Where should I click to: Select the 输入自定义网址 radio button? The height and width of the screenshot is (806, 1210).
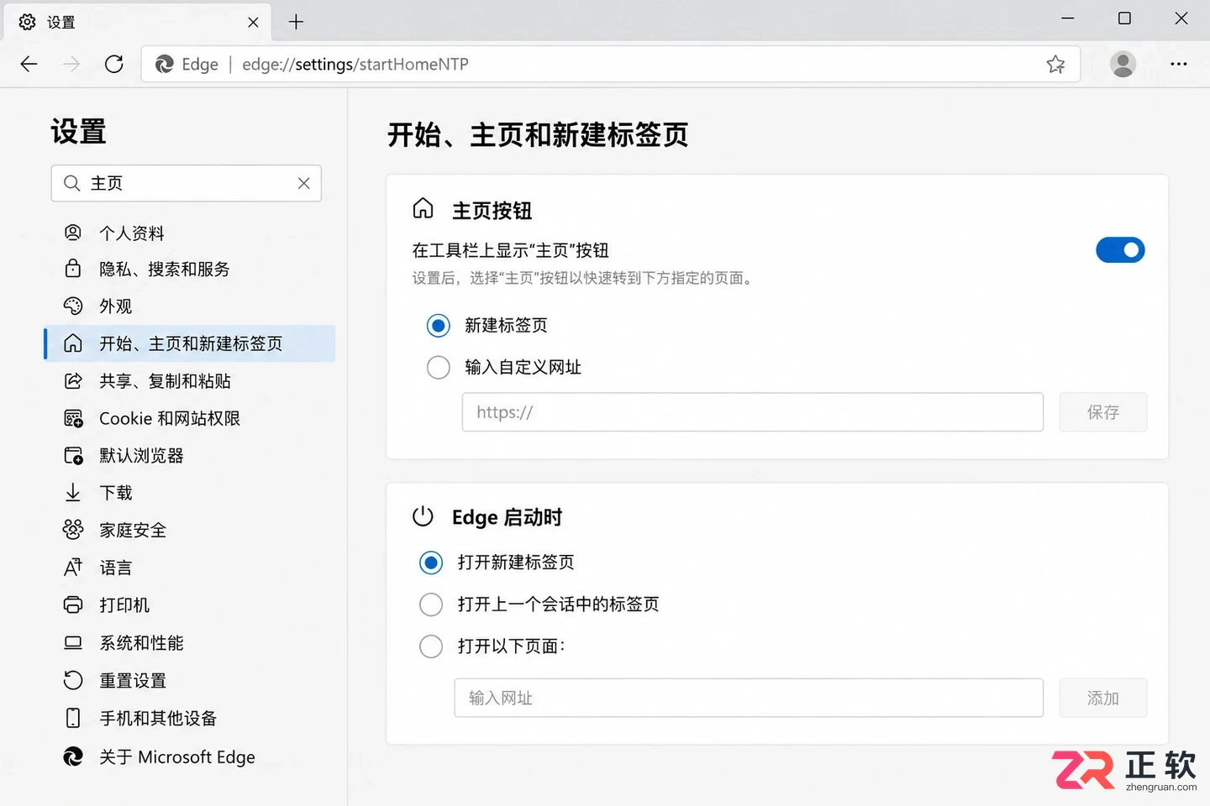coord(439,367)
